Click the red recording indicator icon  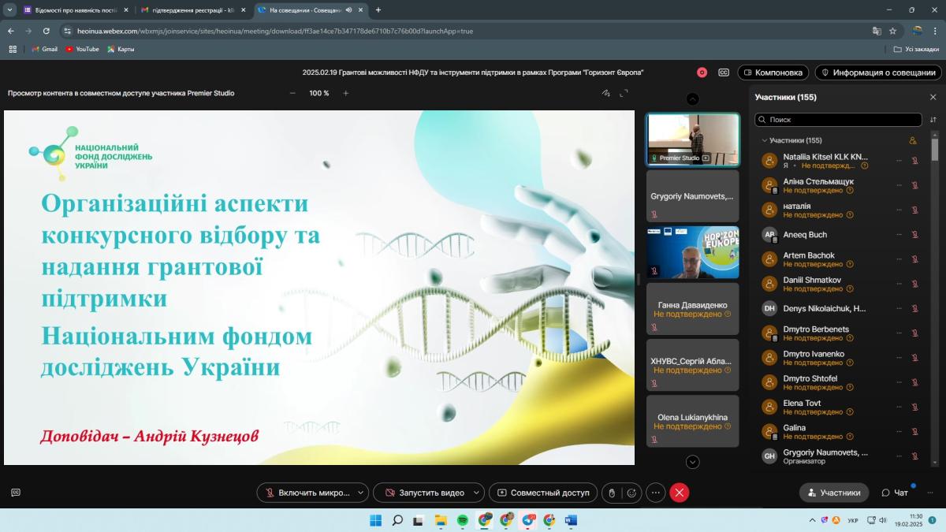[x=702, y=73]
